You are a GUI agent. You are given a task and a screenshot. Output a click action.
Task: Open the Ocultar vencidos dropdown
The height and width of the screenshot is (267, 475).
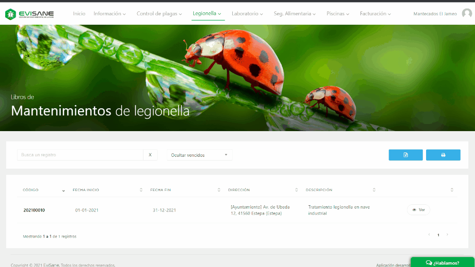click(x=199, y=155)
